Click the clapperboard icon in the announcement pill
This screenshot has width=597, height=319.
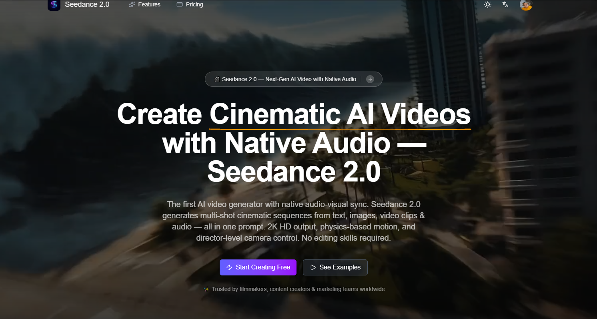point(217,79)
